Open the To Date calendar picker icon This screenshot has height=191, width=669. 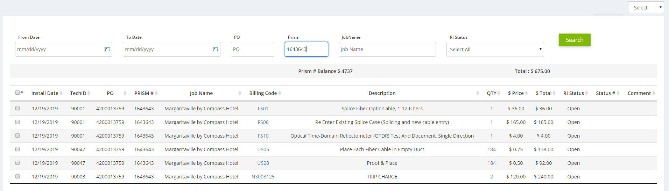click(x=216, y=50)
